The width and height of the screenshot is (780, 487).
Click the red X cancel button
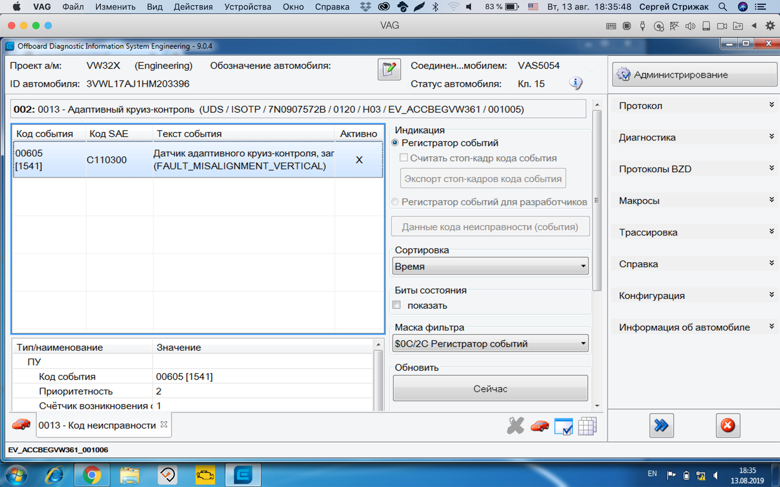click(728, 425)
